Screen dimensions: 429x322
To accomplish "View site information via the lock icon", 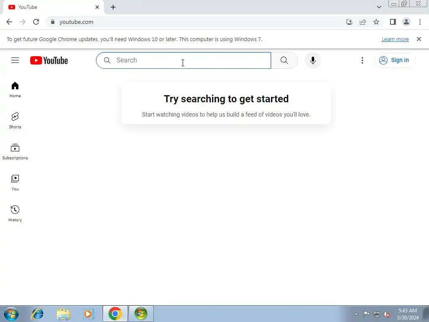I will tap(53, 22).
